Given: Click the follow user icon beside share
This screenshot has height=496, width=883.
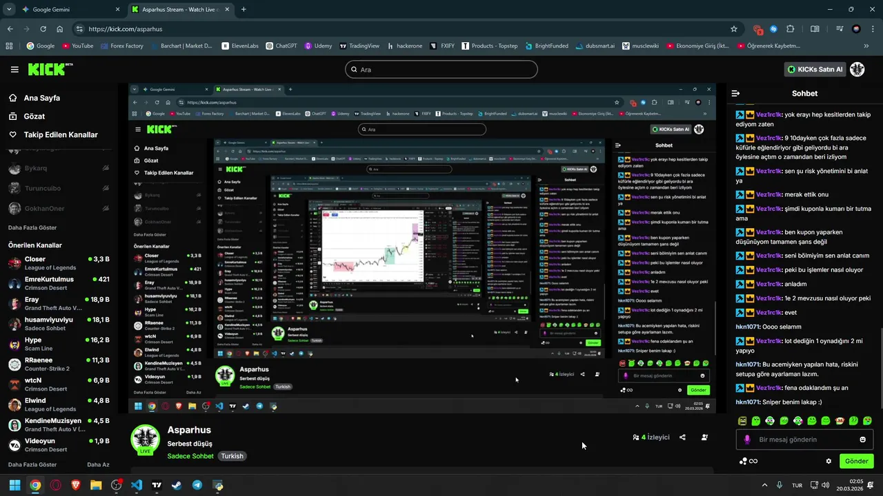Looking at the screenshot, I should (x=704, y=437).
